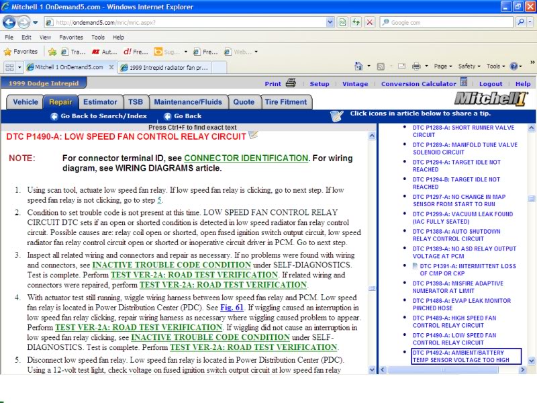Screen dimensions: 537x403
Task: Click the Favorites star button
Action: point(21,52)
